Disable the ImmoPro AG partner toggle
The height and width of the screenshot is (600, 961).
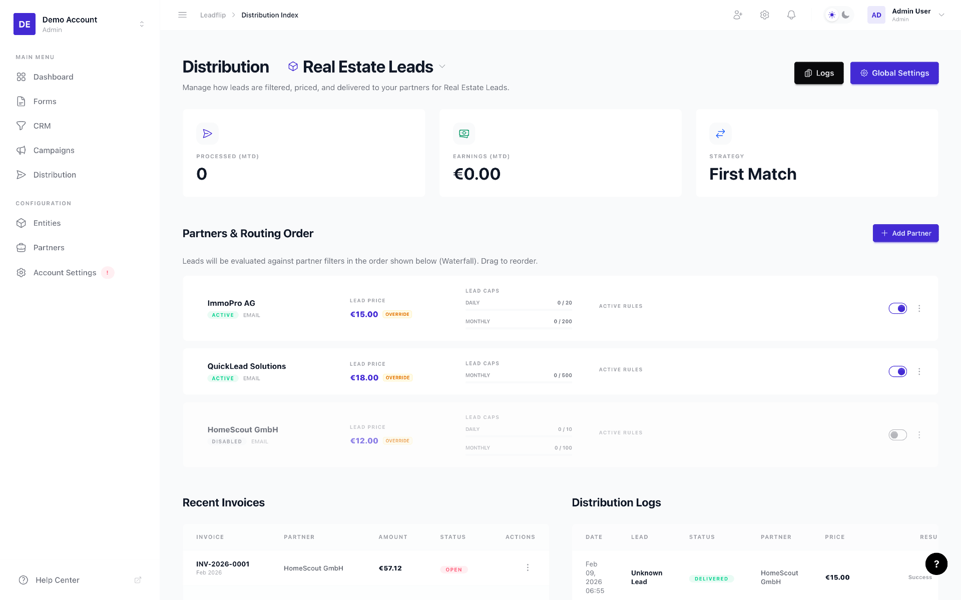click(x=897, y=308)
